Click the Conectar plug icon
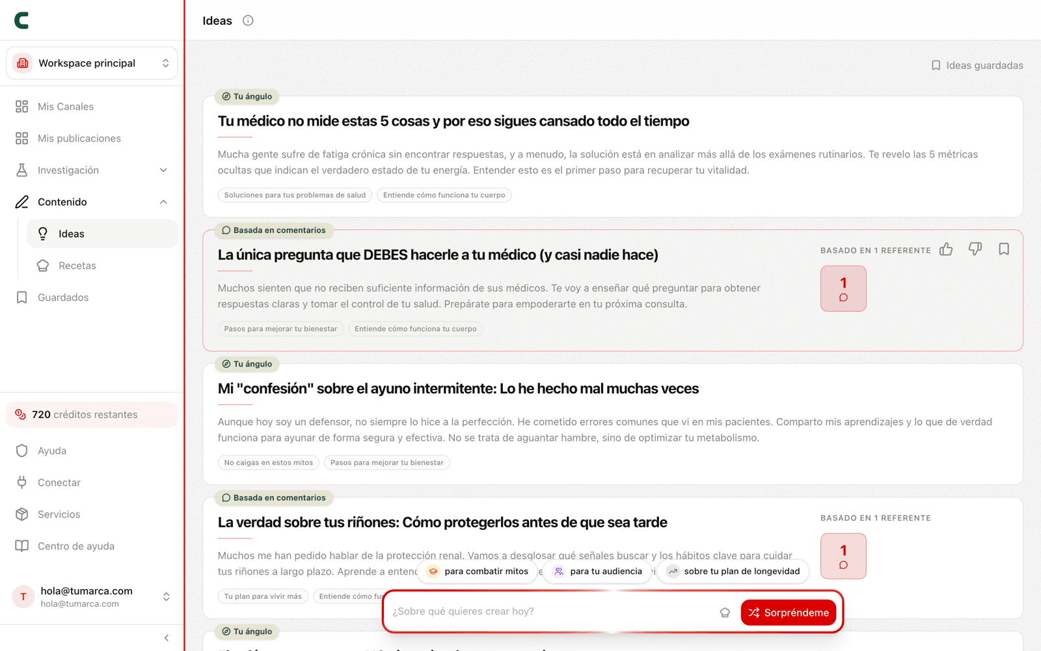 click(22, 482)
